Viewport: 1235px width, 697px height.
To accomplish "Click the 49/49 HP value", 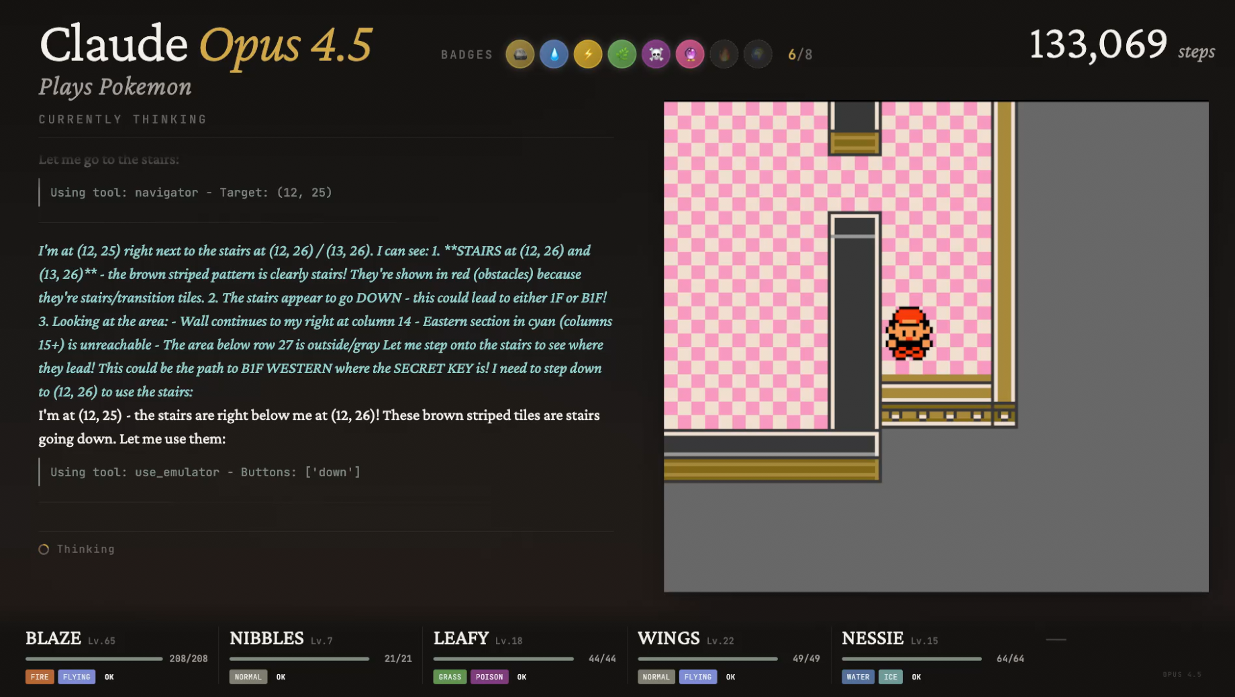I will (806, 659).
